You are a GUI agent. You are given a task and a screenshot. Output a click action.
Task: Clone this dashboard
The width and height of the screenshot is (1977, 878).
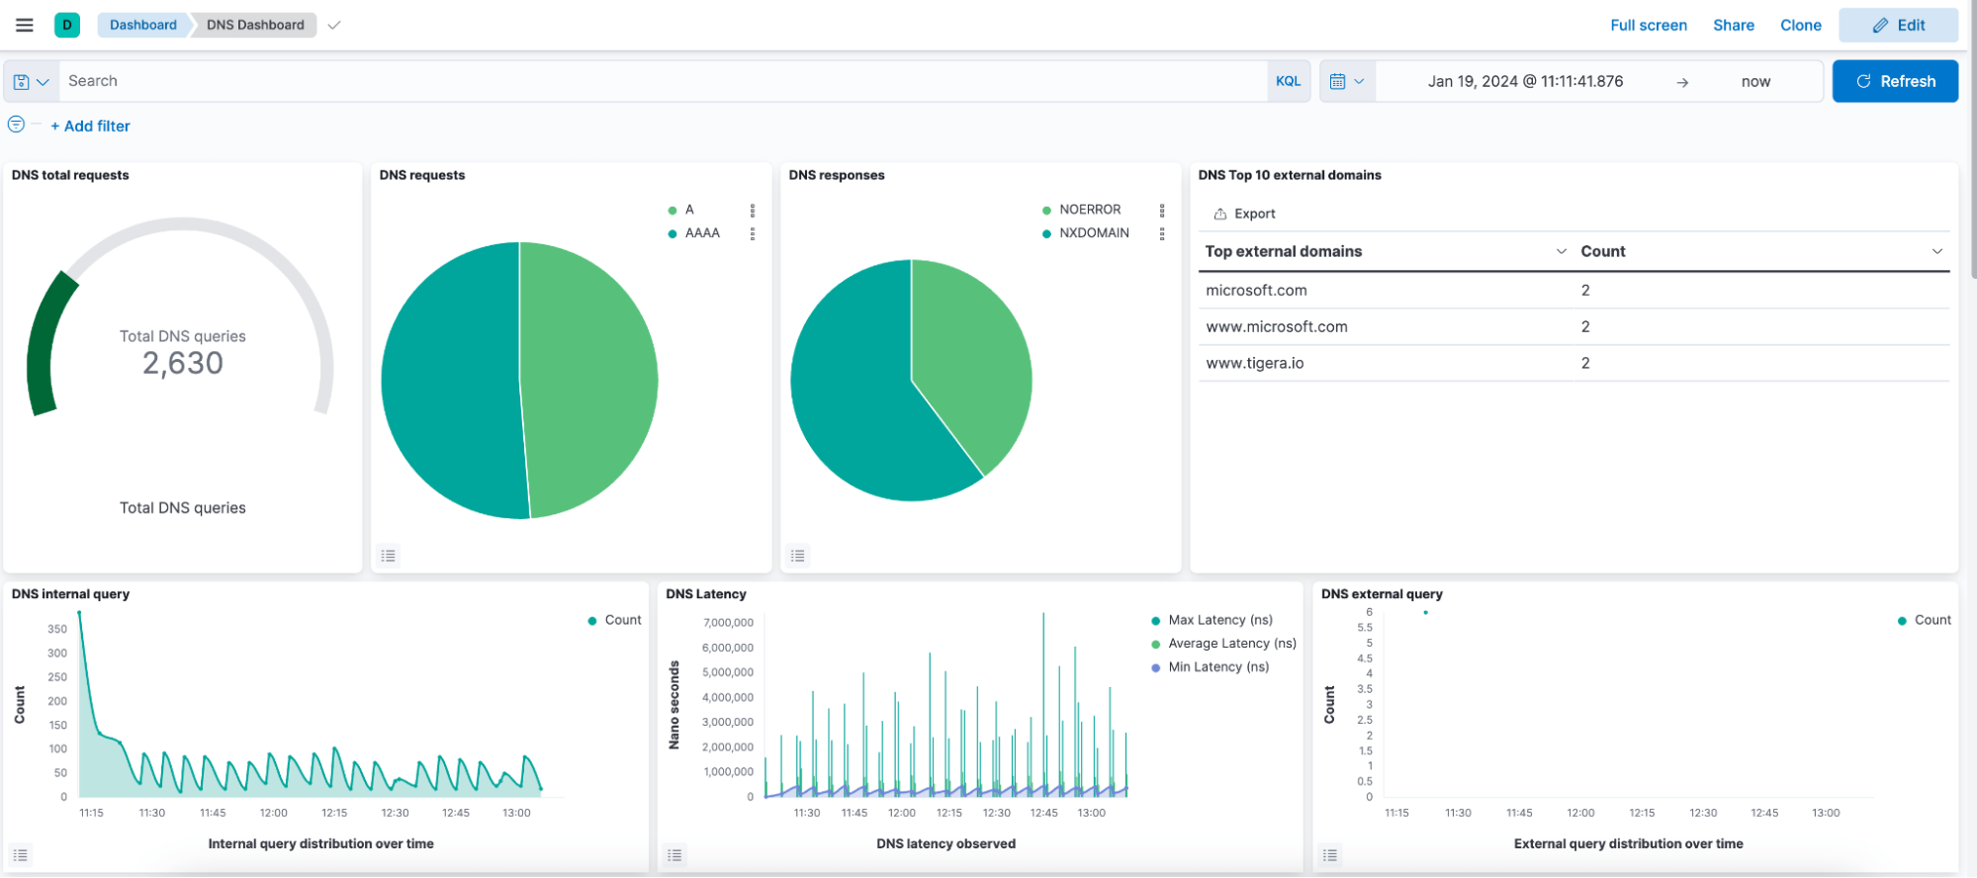[1801, 26]
